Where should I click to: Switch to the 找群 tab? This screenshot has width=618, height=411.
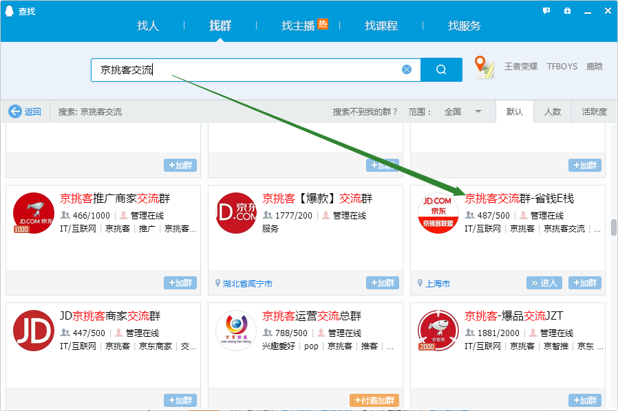220,26
